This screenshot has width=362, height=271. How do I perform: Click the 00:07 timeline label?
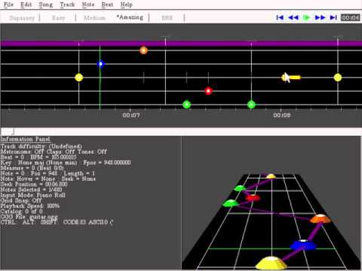pyautogui.click(x=131, y=115)
